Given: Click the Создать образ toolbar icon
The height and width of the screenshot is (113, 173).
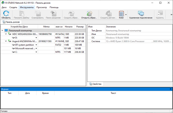Looking at the screenshot, I should tap(71, 13).
